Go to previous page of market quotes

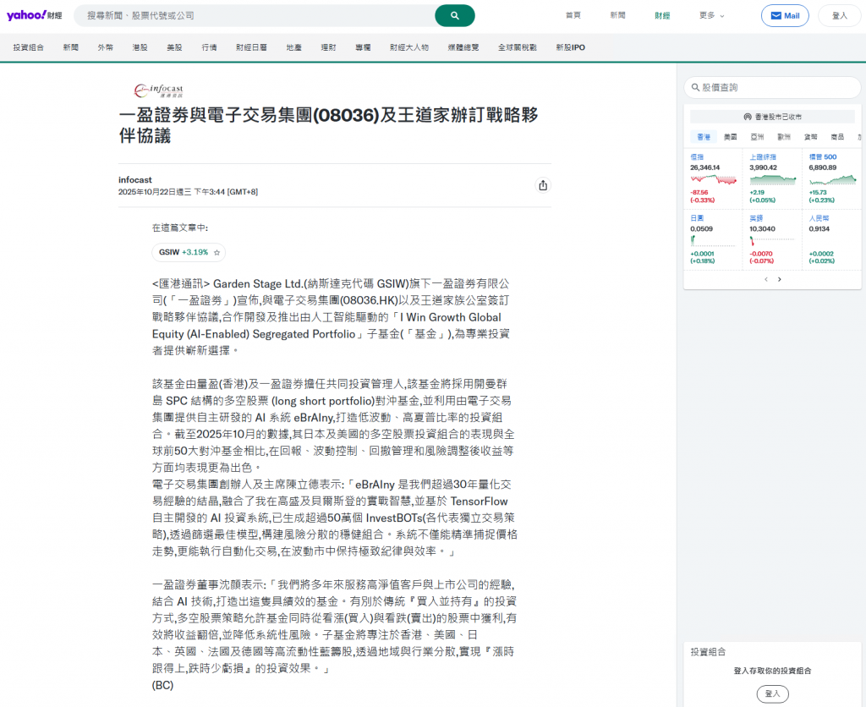click(x=766, y=279)
